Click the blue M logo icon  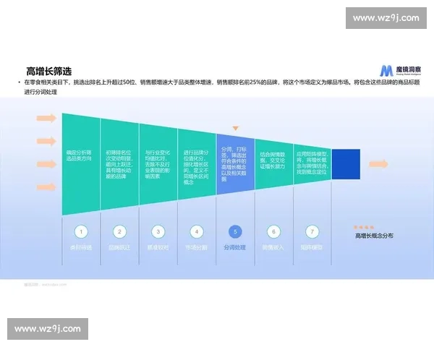tap(386, 71)
